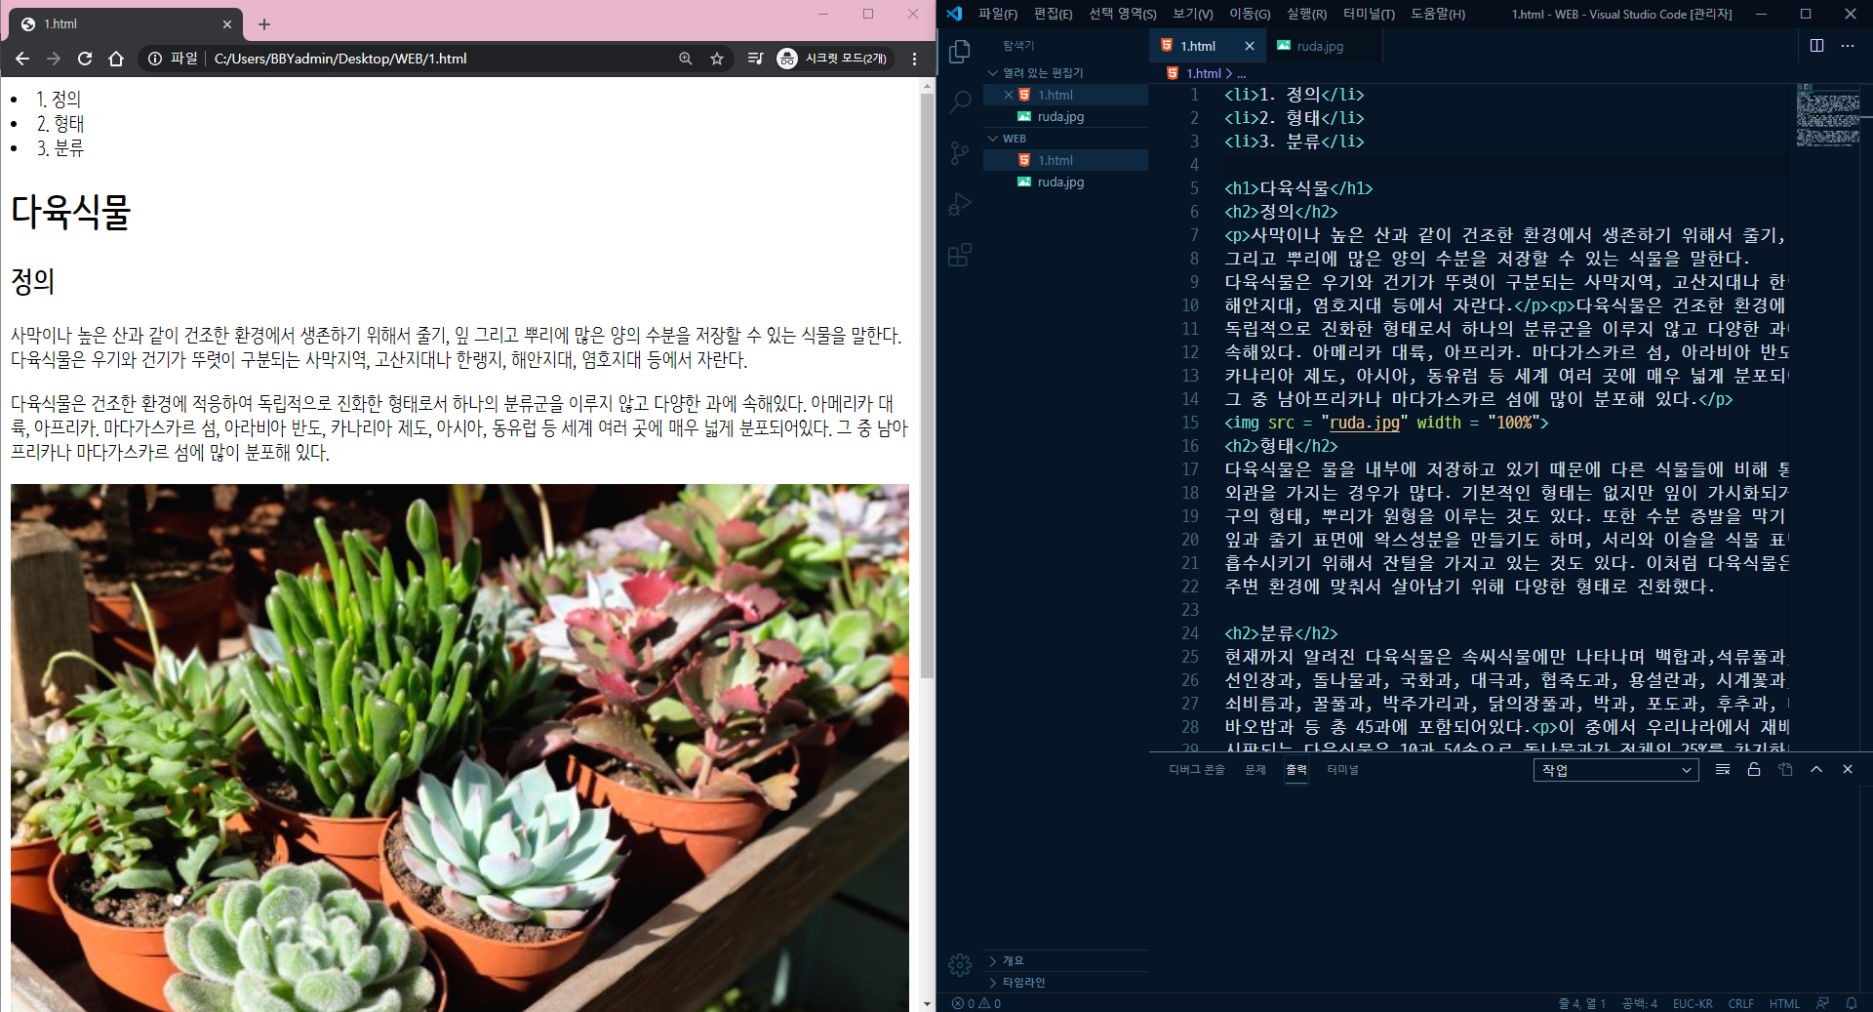Open ruda.jpg under the WEB folder
This screenshot has height=1012, width=1873.
click(x=1066, y=182)
